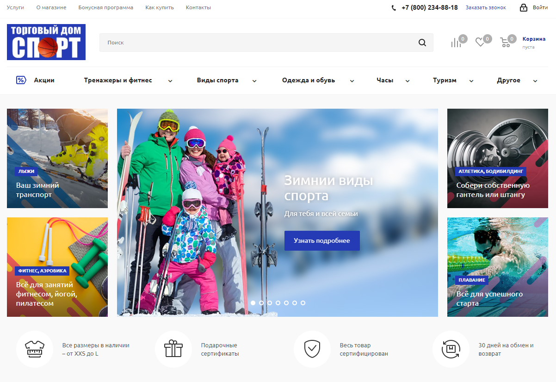This screenshot has width=556, height=382.
Task: Click the padlock login icon
Action: tap(524, 7)
